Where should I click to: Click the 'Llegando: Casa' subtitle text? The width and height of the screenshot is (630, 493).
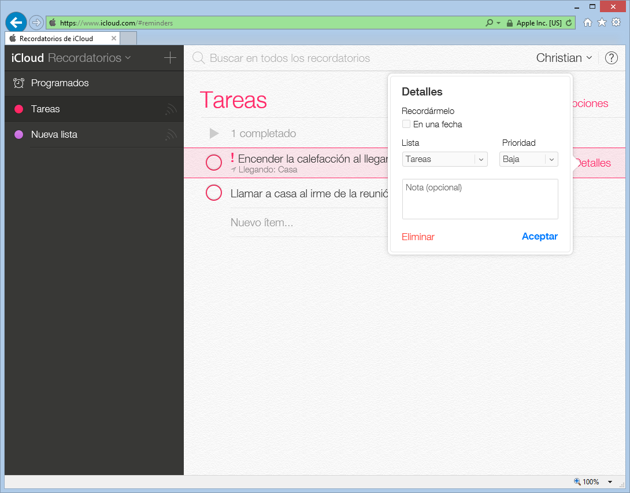[x=268, y=170]
